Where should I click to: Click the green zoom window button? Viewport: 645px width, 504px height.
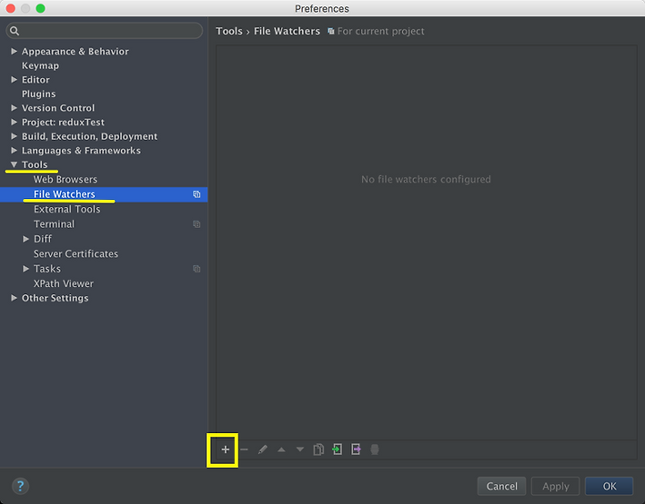40,8
